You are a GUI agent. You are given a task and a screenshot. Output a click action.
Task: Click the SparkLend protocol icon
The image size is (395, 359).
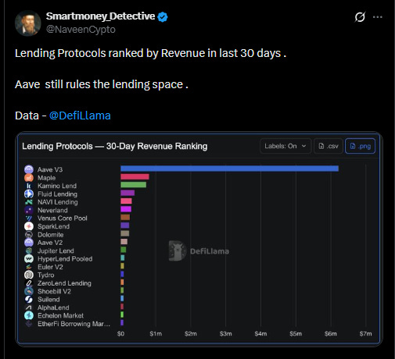29,226
